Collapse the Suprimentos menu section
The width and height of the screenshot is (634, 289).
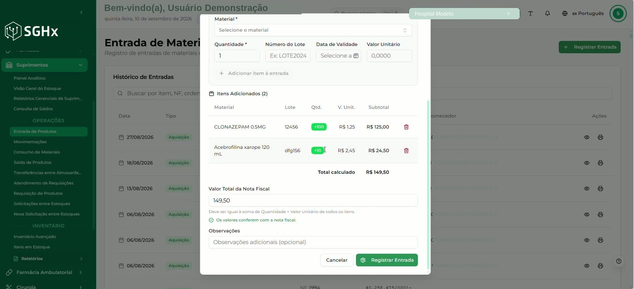tap(44, 65)
